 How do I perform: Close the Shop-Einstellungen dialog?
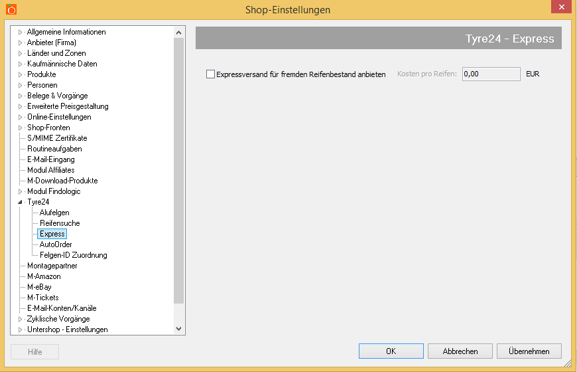(561, 7)
